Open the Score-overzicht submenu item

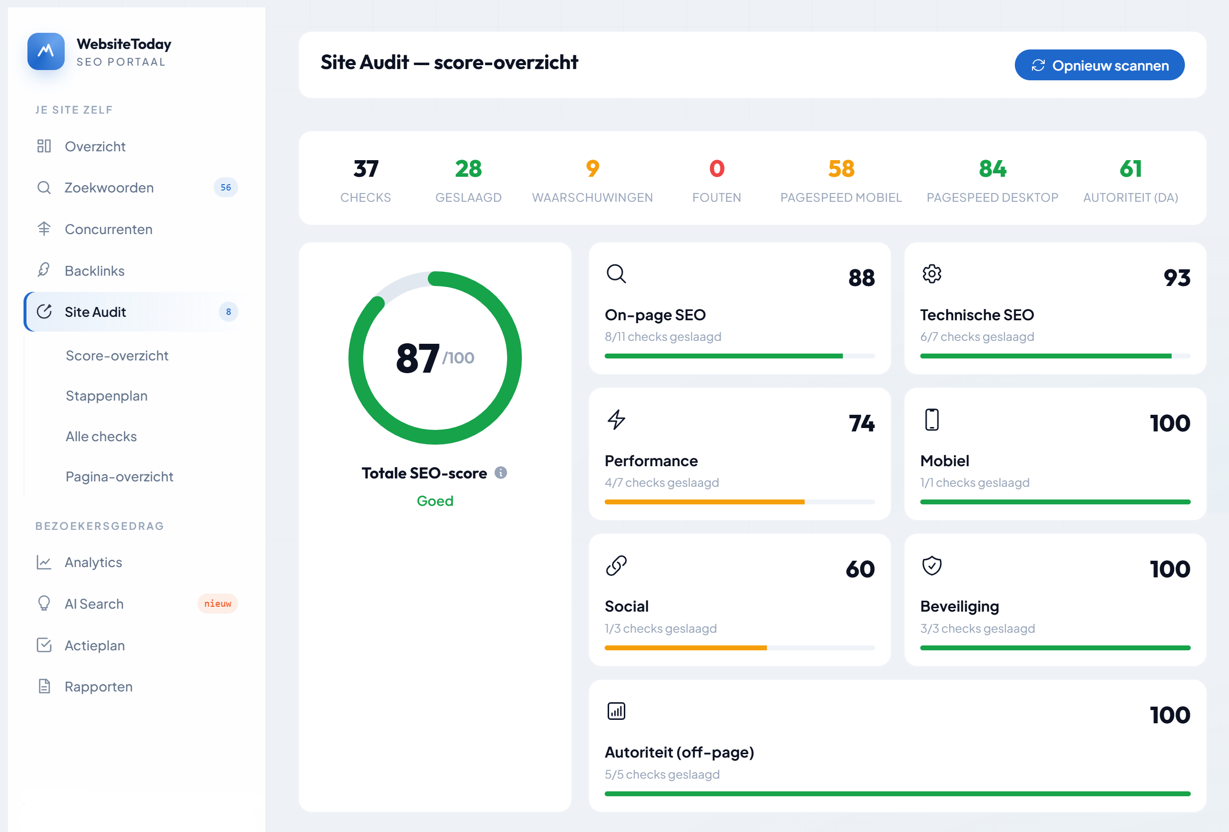tap(117, 356)
